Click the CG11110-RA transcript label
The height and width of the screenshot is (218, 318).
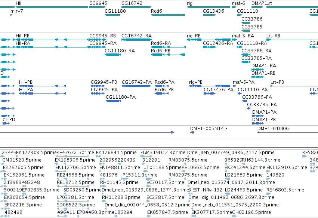[252, 43]
